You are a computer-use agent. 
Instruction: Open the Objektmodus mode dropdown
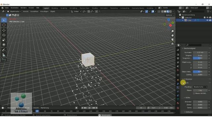[x=14, y=12]
